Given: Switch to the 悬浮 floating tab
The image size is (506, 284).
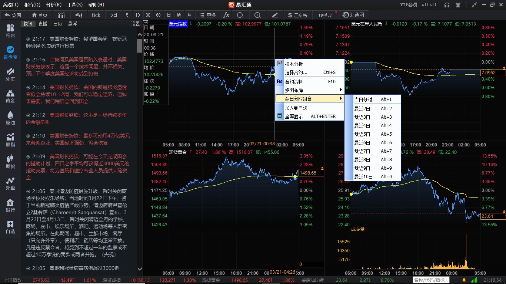Looking at the screenshot, I should (72, 24).
